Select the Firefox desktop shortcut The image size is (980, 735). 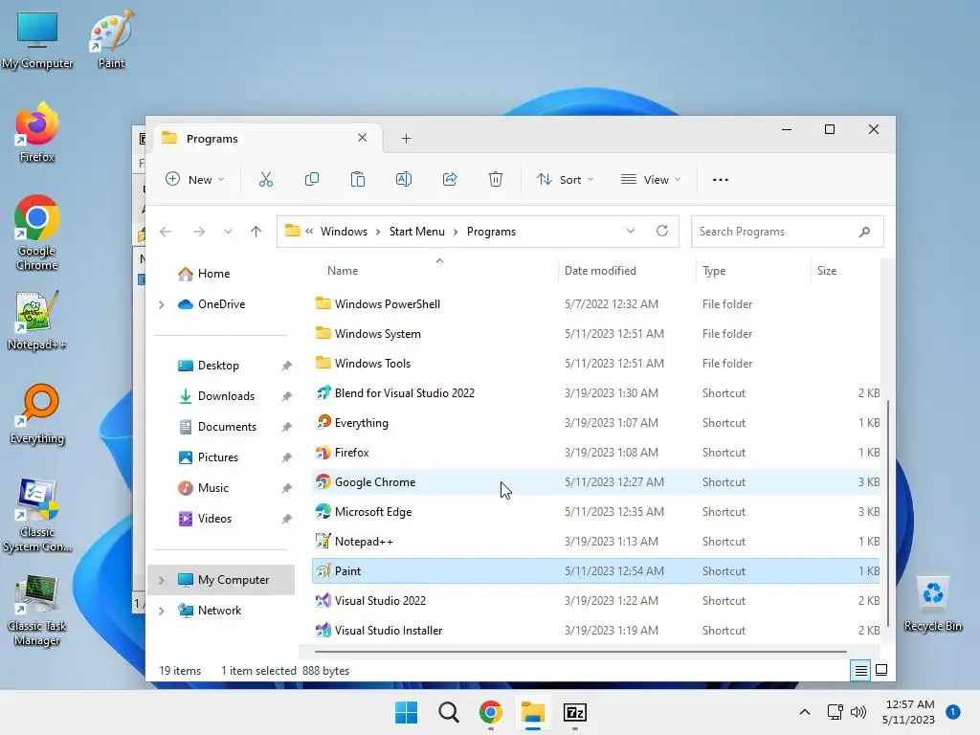pos(37,132)
